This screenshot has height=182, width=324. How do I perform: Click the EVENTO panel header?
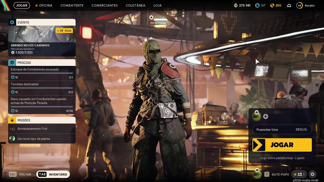[x=42, y=22]
